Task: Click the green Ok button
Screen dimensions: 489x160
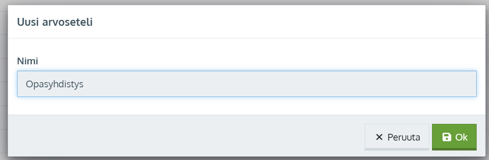Action: tap(454, 137)
